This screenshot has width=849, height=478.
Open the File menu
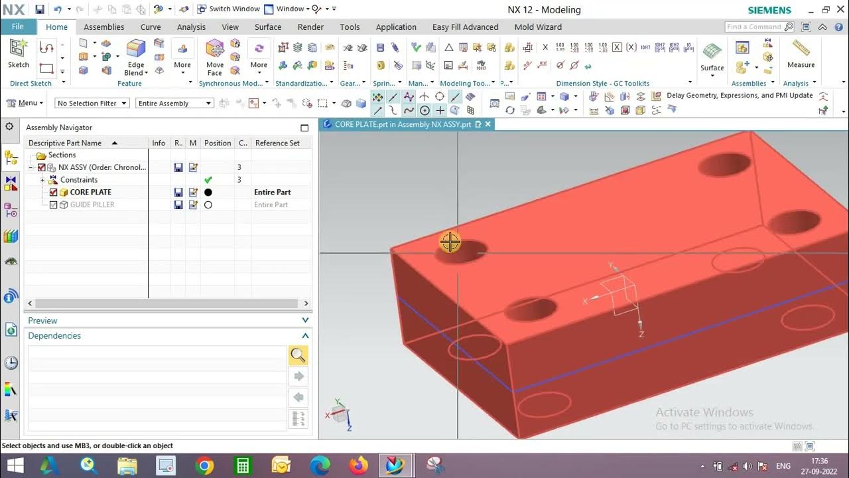[x=18, y=27]
